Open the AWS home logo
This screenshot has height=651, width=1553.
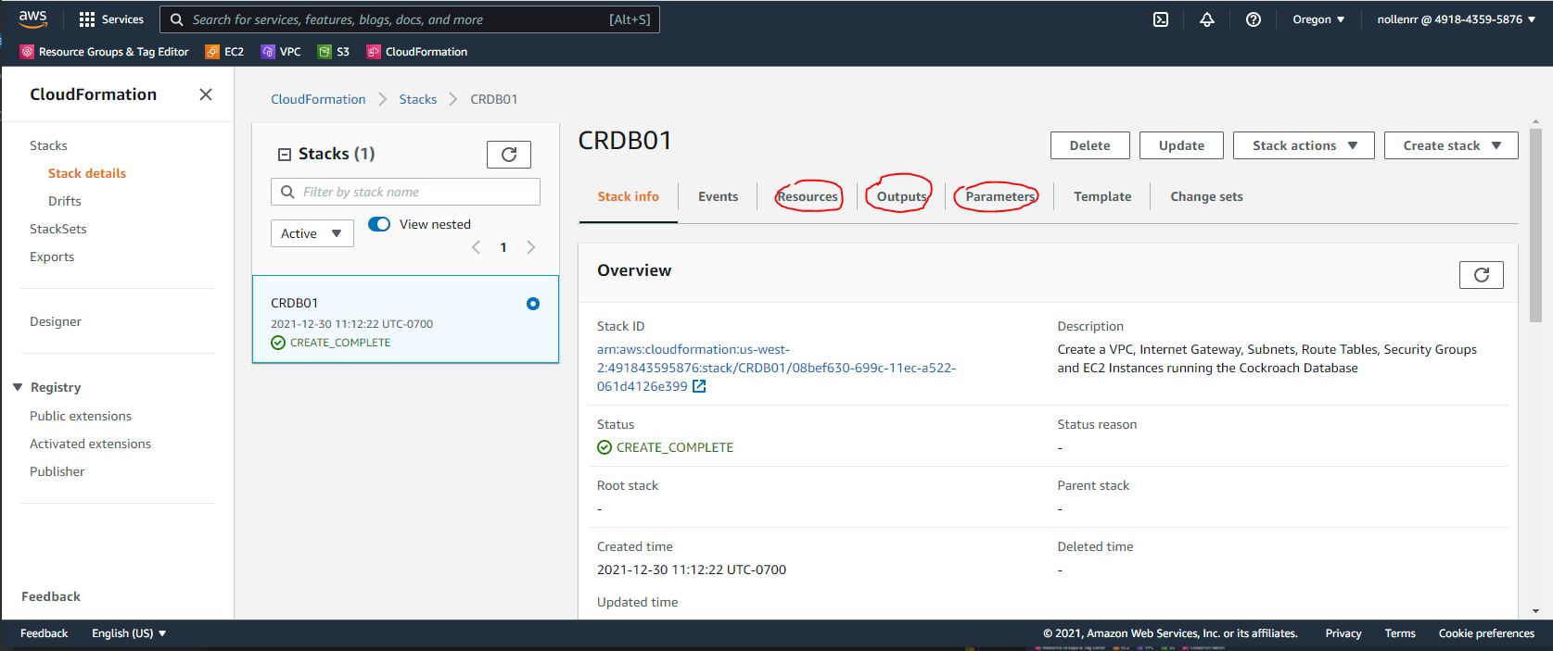pyautogui.click(x=32, y=19)
